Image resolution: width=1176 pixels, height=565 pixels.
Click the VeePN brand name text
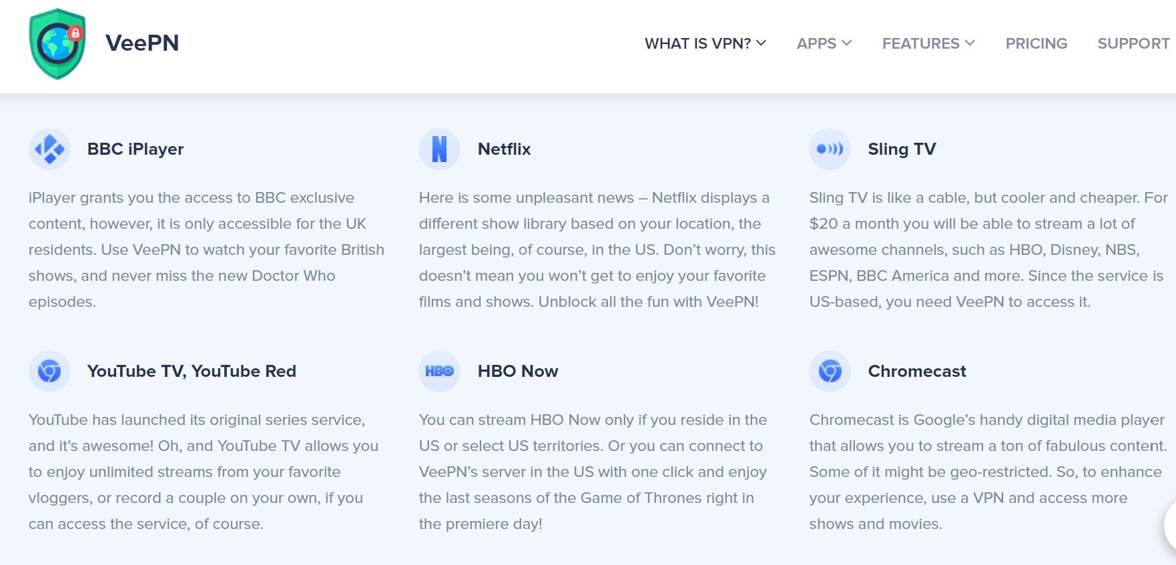(142, 43)
